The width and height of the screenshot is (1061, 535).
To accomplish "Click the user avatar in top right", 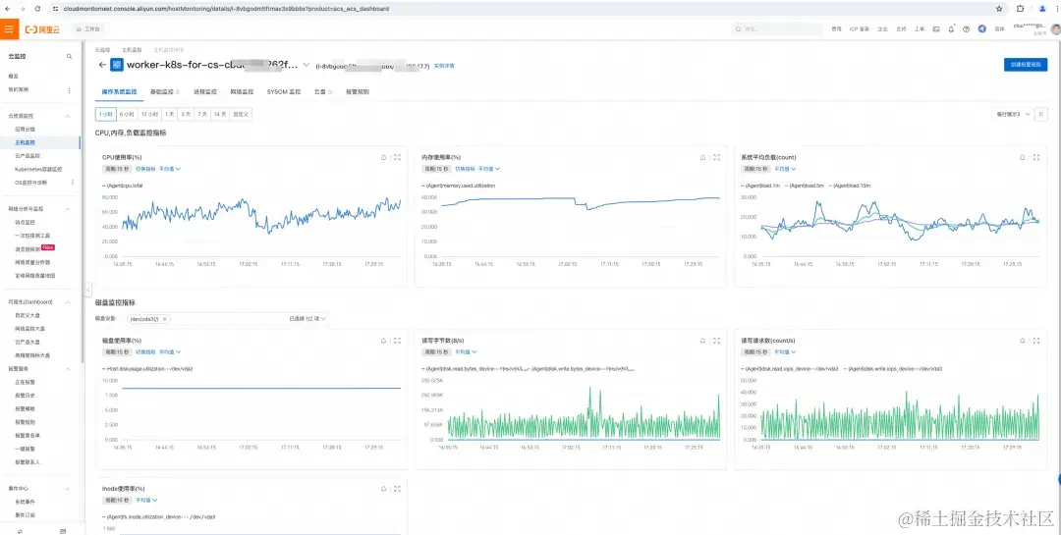I will 1055,29.
